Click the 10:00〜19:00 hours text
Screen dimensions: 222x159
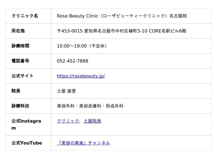coord(72,46)
